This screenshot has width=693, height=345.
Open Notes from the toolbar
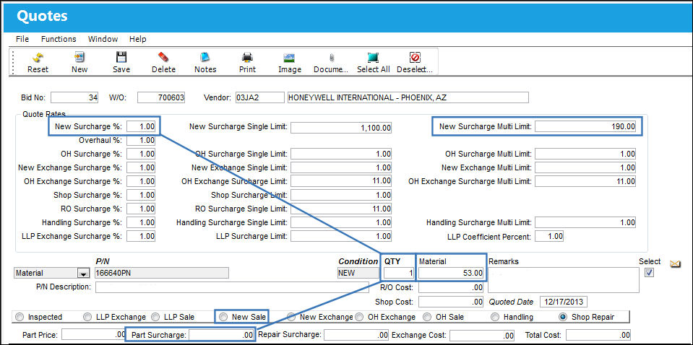click(x=205, y=57)
